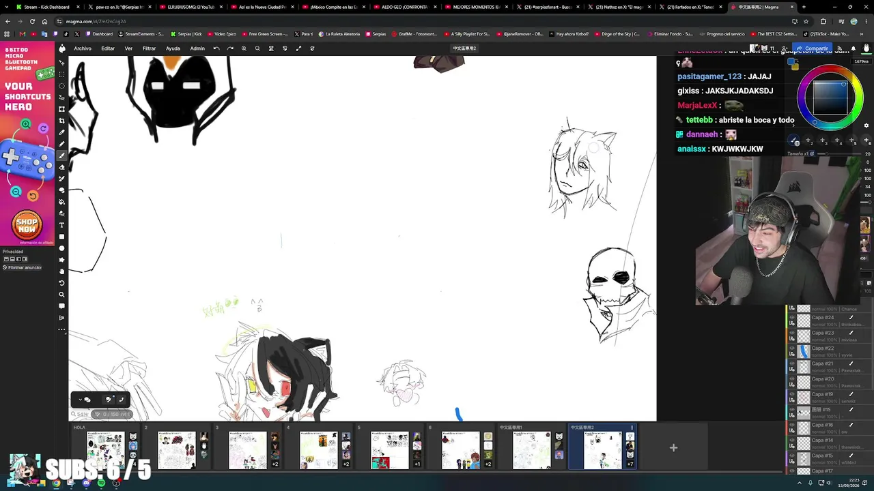Open options menu on page 中文區專用2 thumbnail
The height and width of the screenshot is (491, 874).
point(632,428)
